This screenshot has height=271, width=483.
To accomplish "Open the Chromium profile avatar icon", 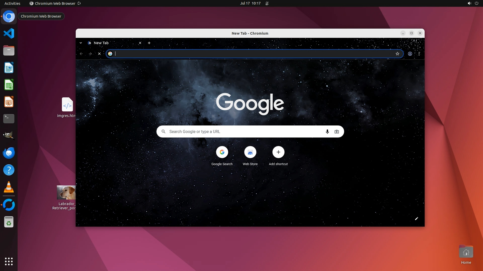I will pyautogui.click(x=410, y=54).
